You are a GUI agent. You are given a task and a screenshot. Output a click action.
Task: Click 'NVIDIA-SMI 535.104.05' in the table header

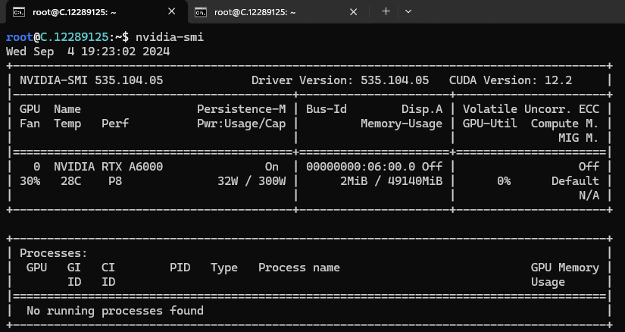91,80
